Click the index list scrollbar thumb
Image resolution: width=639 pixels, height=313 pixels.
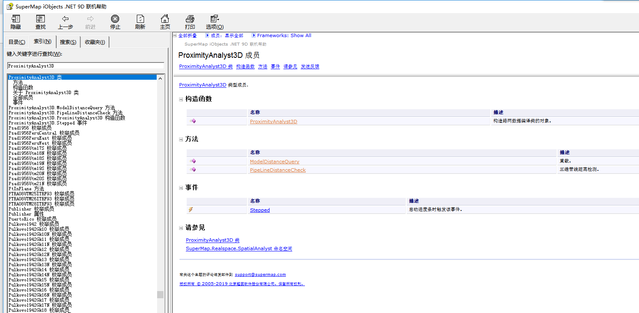click(x=160, y=294)
